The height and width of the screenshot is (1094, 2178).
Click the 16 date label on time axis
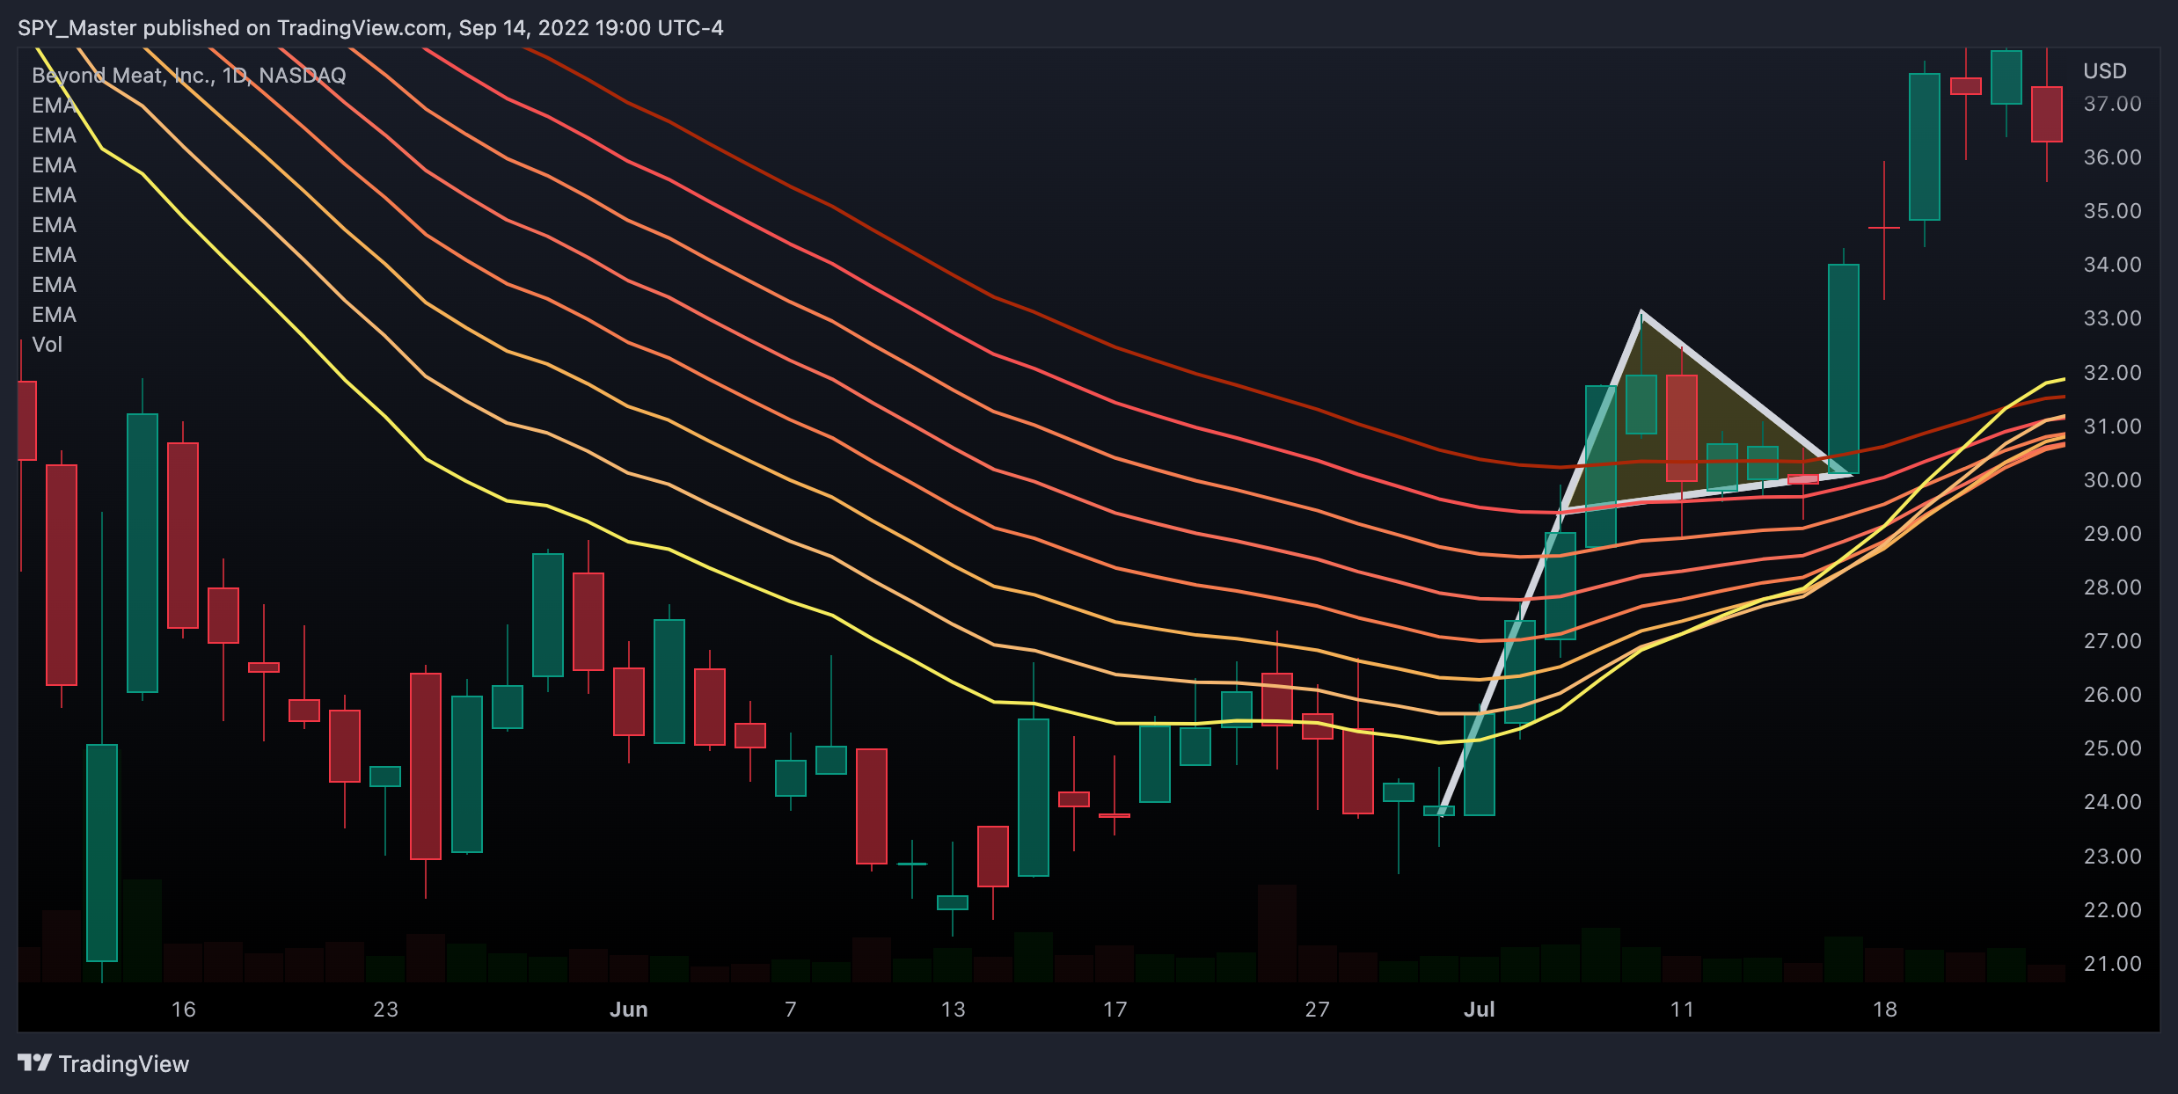184,1010
